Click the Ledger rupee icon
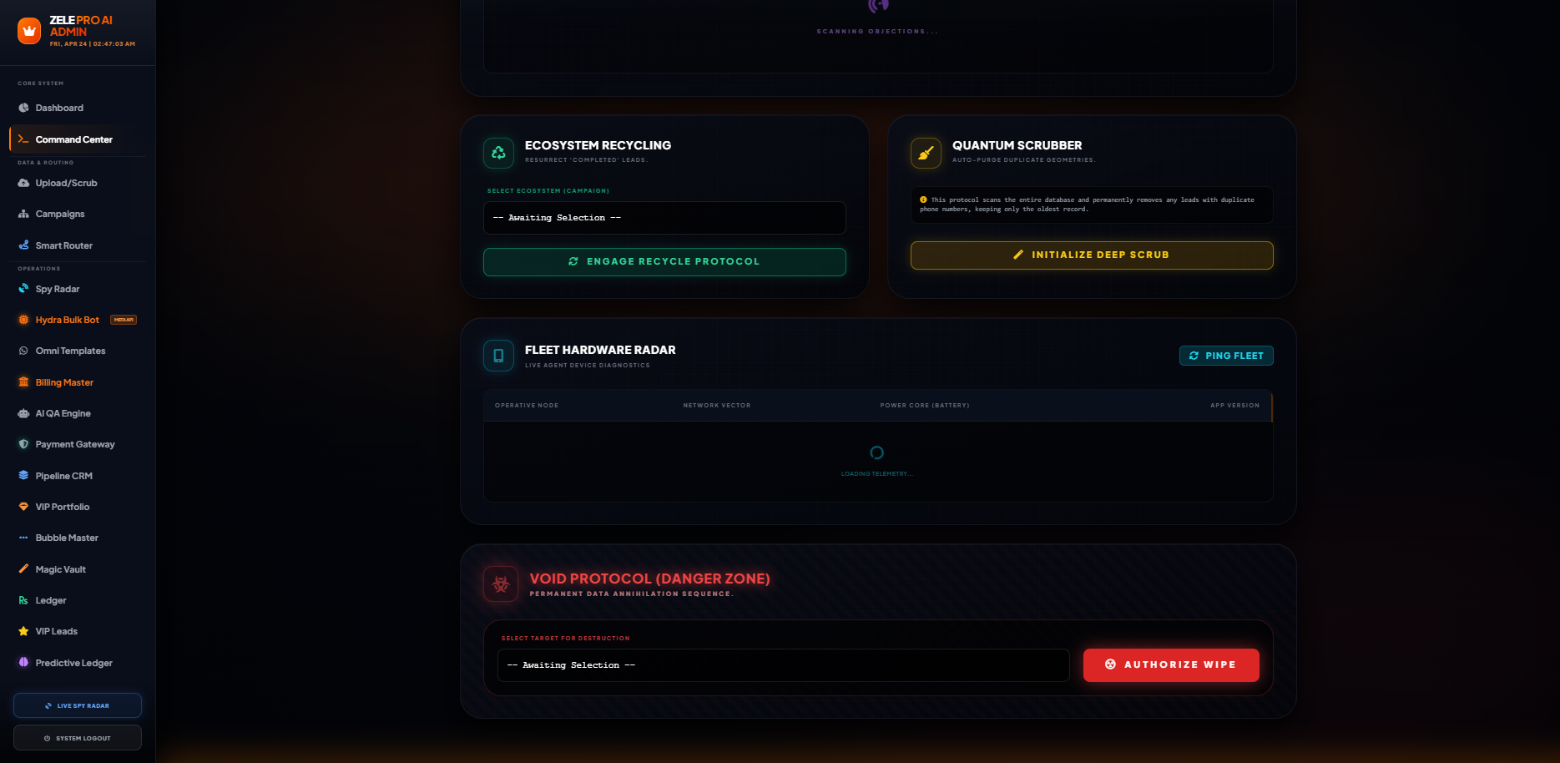The image size is (1560, 763). [x=23, y=600]
